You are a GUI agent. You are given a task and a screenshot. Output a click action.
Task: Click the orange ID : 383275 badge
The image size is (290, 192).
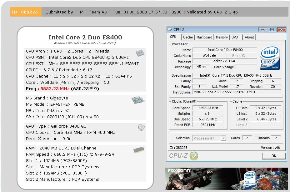[x=26, y=12]
